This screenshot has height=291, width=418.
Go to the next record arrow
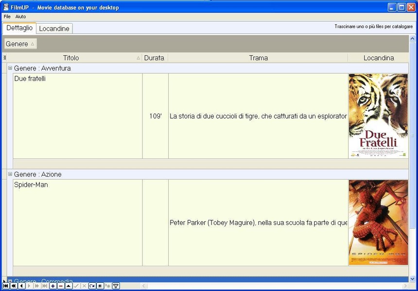click(x=29, y=286)
